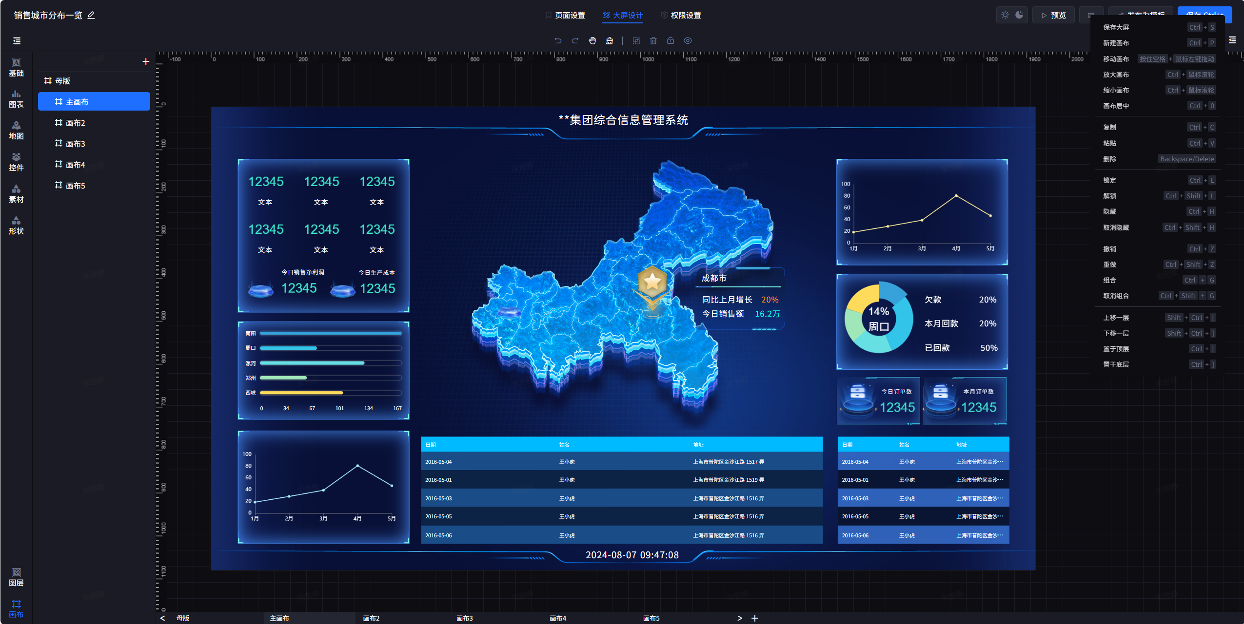Edit title with the pencil icon
1244x624 pixels.
point(91,16)
